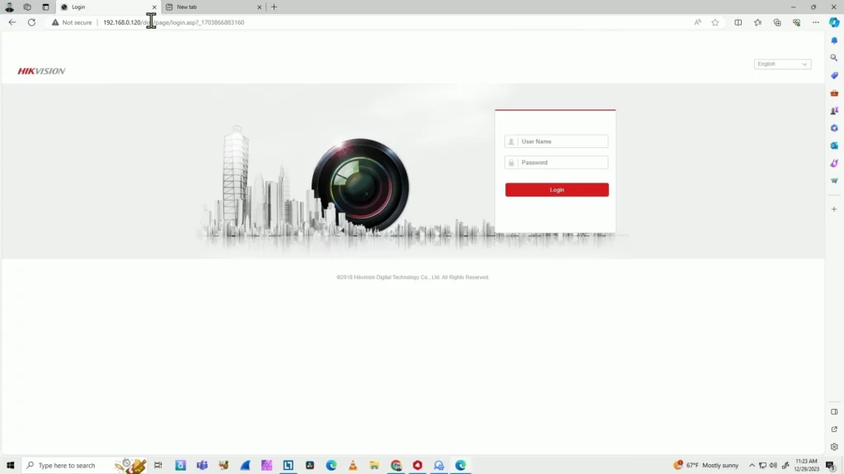Click the Hikvision logo
This screenshot has height=474, width=844.
pos(40,71)
